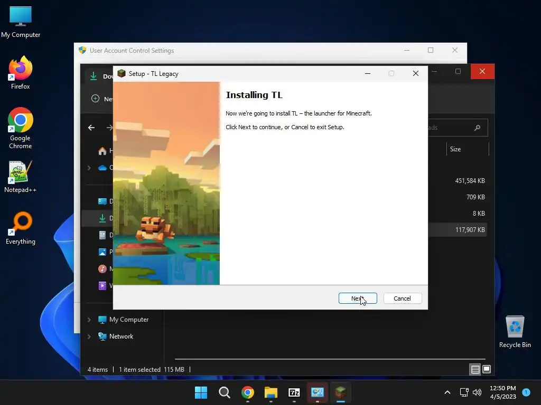Screen dimensions: 541x405
Task: Open notification center badge
Action: click(526, 392)
